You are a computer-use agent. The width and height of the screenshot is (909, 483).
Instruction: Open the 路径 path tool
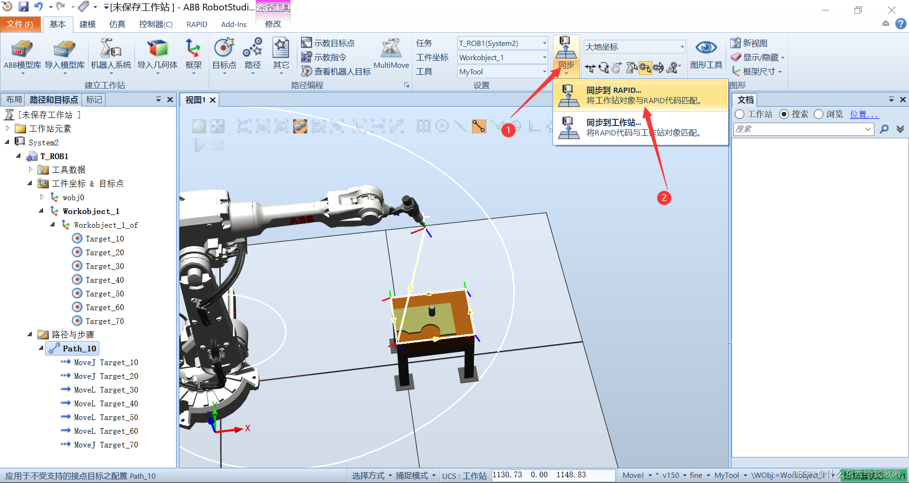[252, 55]
